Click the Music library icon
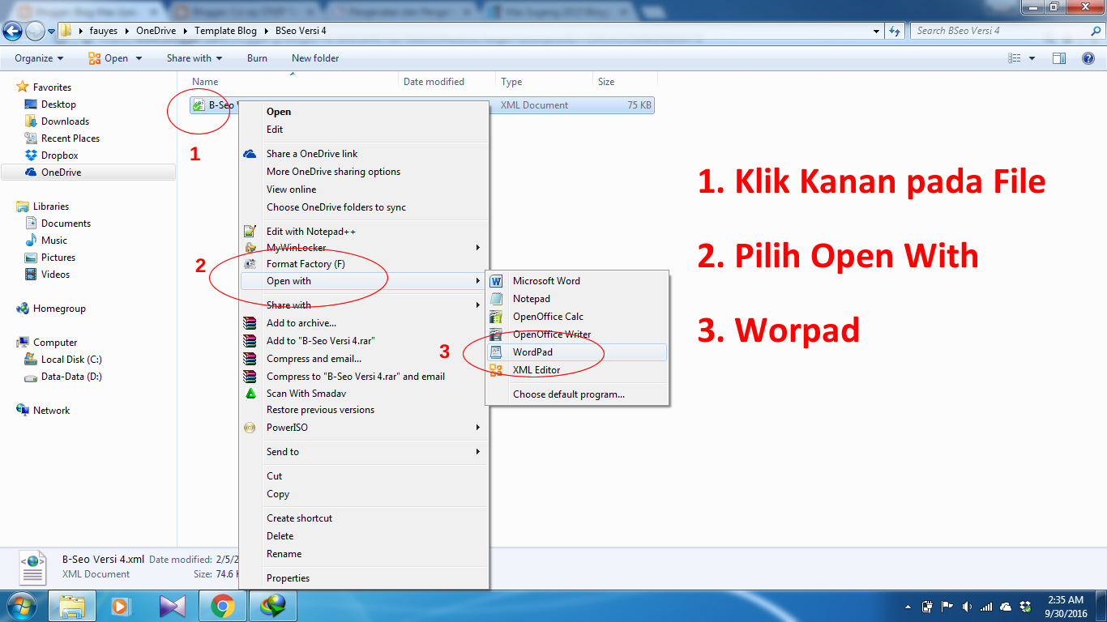Screen dimensions: 1107x622 (31, 241)
